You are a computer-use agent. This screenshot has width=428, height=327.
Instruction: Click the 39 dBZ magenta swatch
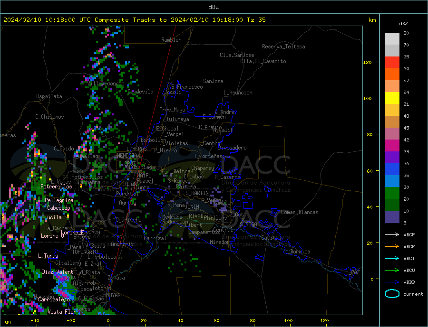[392, 146]
